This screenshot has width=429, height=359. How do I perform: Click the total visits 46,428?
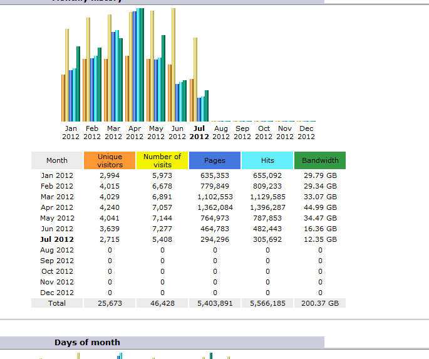point(162,303)
